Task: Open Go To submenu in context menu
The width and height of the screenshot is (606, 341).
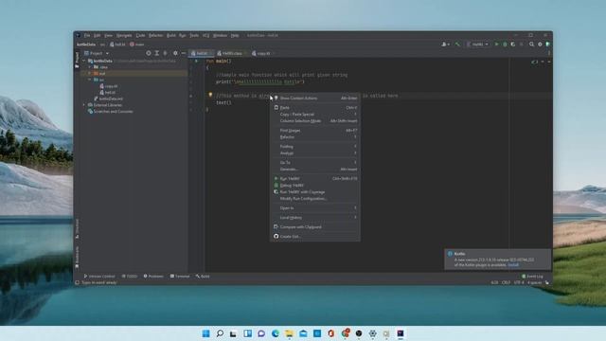Action: pyautogui.click(x=315, y=162)
